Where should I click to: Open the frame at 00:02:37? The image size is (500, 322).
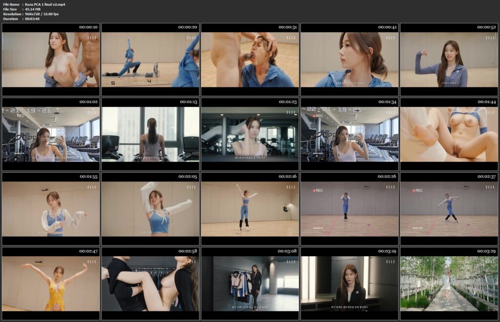point(449,209)
